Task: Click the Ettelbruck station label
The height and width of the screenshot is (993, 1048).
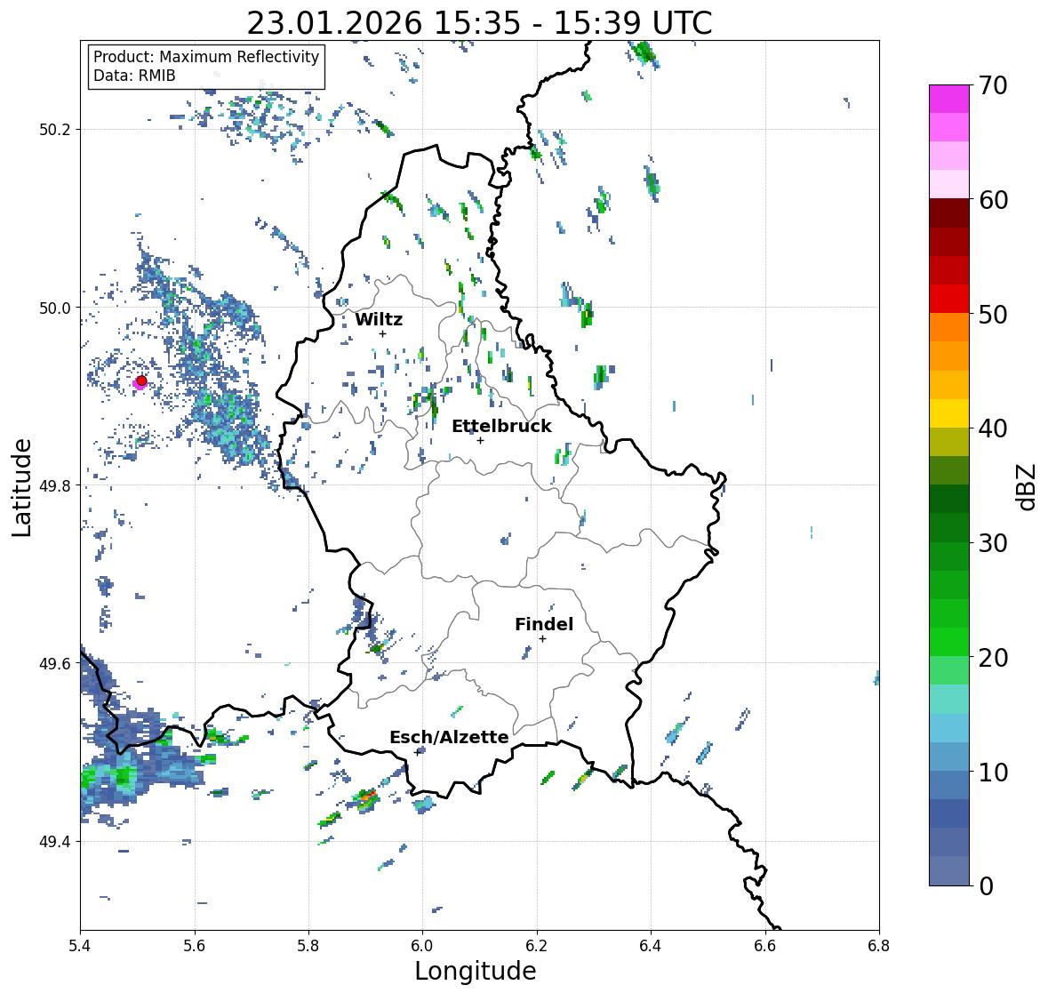Action: [x=502, y=427]
